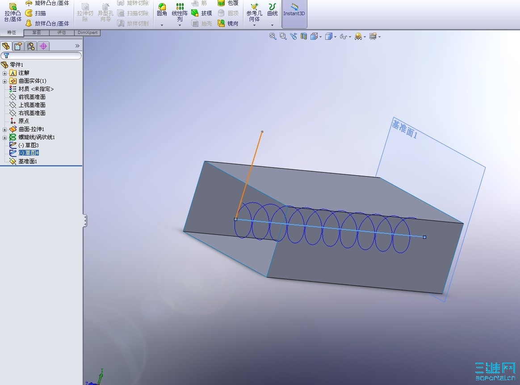Open the Reference Geometry (参考几何体) dropdown arrow
This screenshot has height=385, width=520.
[254, 25]
